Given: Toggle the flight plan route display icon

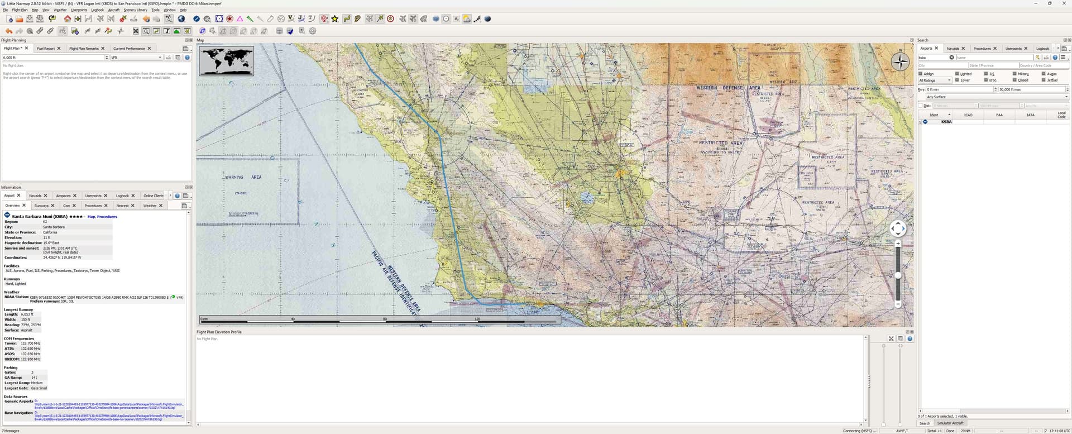Looking at the screenshot, I should point(347,19).
